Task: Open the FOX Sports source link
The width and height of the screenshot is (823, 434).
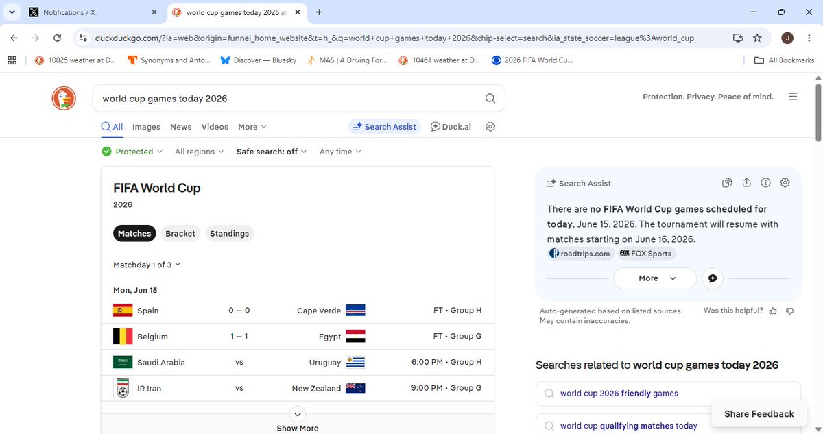Action: [x=646, y=254]
